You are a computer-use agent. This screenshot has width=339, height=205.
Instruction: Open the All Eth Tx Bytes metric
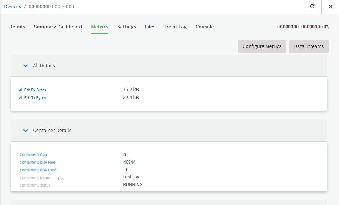[x=33, y=98]
